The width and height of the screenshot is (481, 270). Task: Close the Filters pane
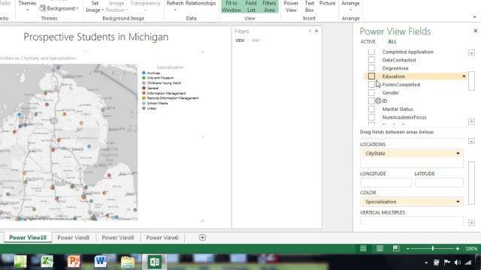coord(316,31)
